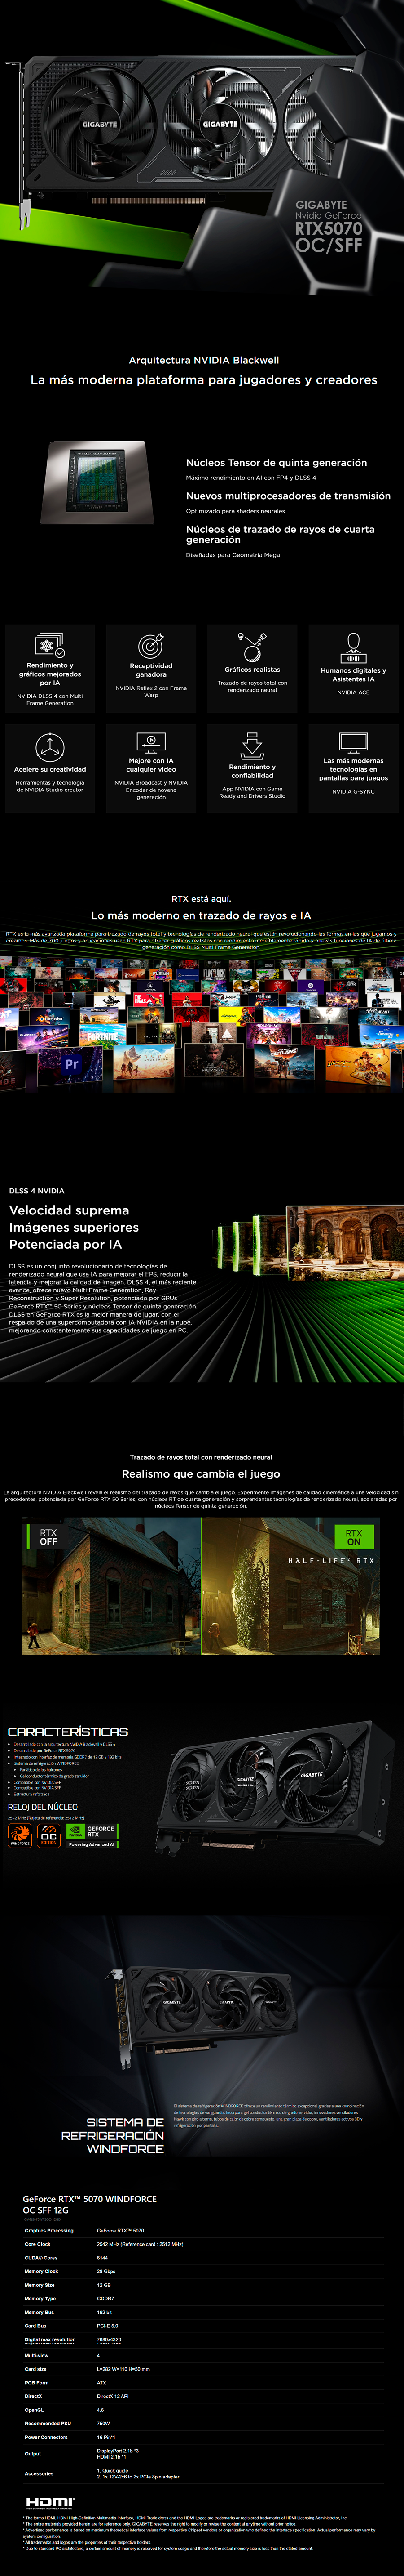This screenshot has width=404, height=2576.
Task: Click the DLSS 4 snowflake performance icon
Action: [x=50, y=644]
